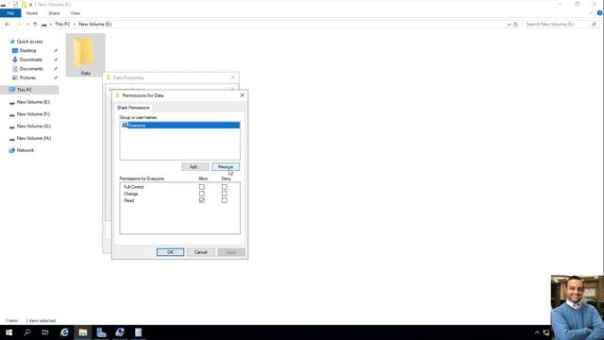Open the Windows Start menu
Viewport: 604px width, 340px height.
8,332
